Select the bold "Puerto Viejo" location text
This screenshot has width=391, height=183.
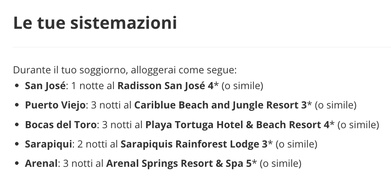click(x=55, y=105)
